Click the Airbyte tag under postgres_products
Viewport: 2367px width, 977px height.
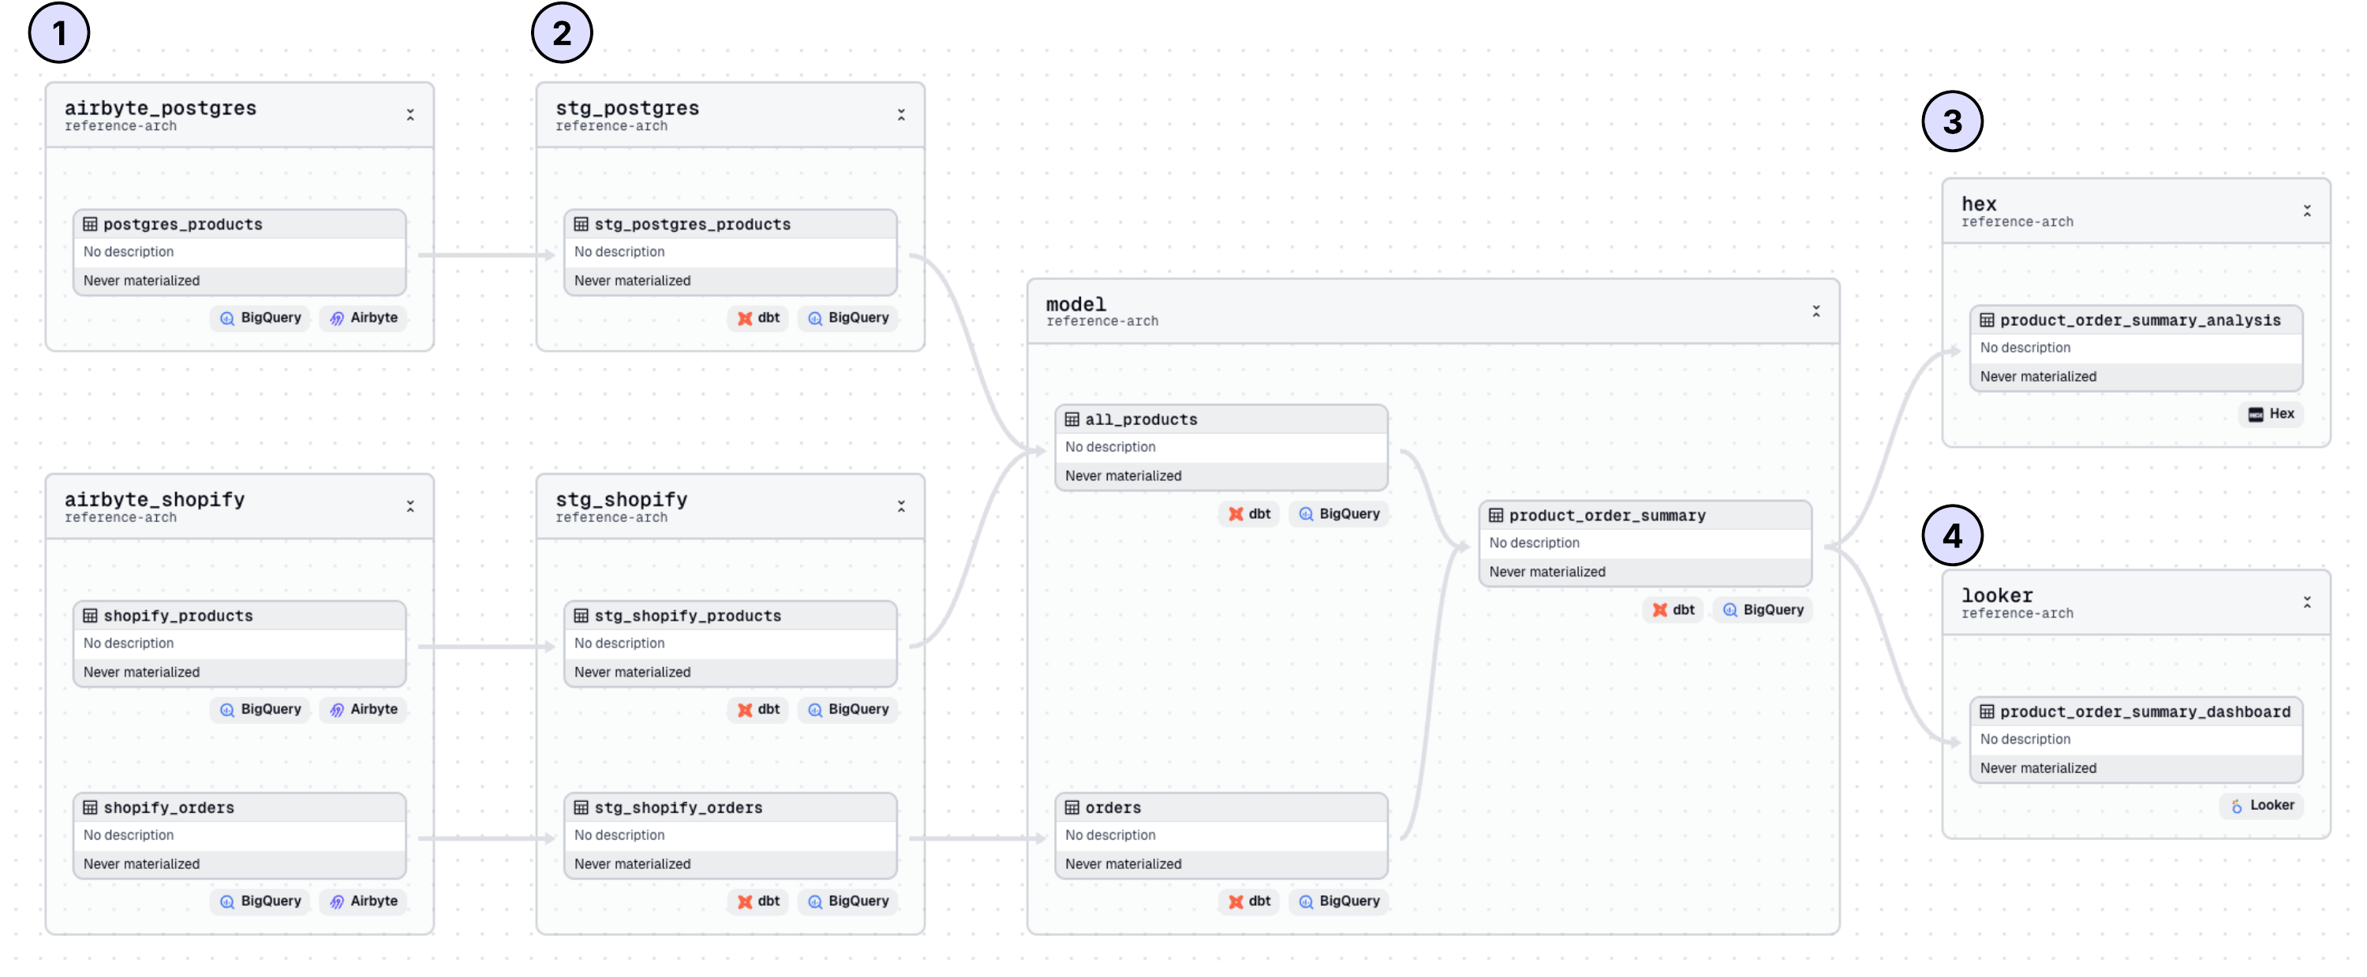(x=364, y=318)
